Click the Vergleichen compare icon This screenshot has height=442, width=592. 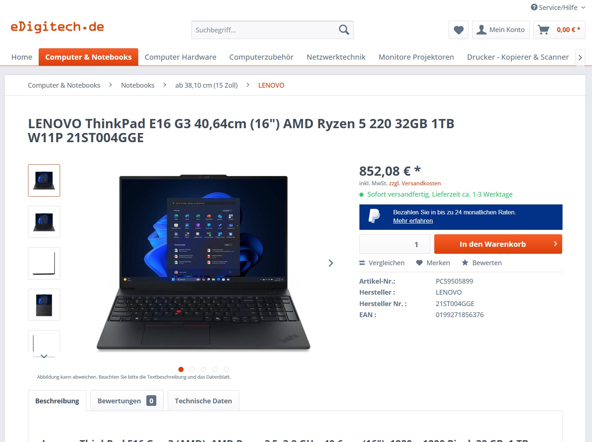click(362, 263)
